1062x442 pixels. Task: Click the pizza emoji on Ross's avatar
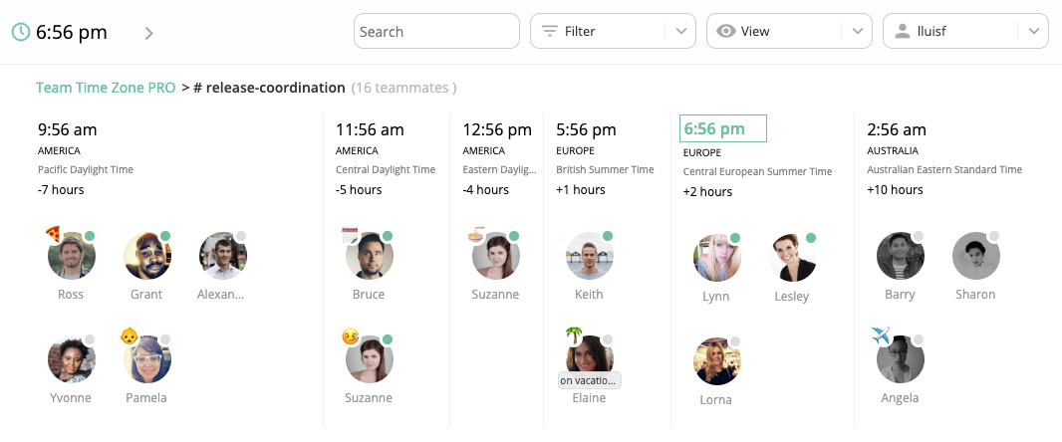[54, 234]
